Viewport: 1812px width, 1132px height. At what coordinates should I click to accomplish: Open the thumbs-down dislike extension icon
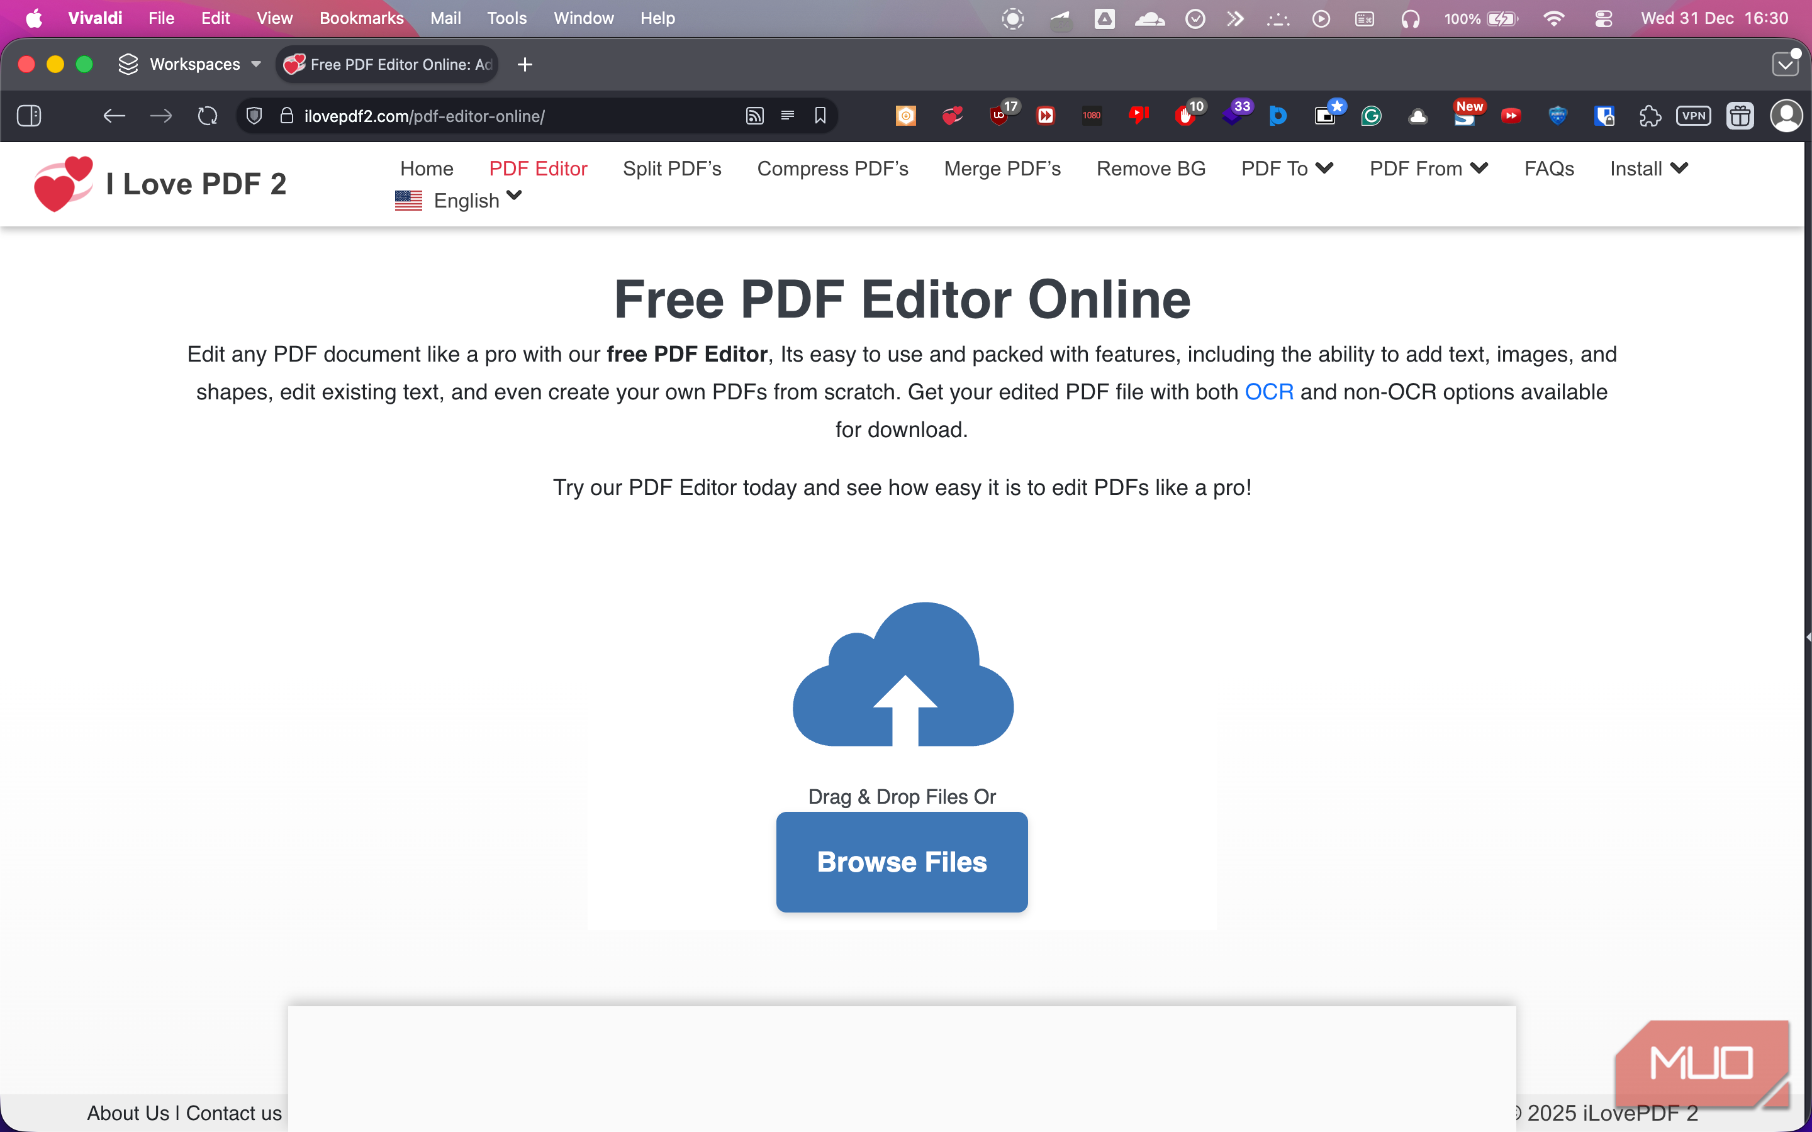(x=1139, y=116)
